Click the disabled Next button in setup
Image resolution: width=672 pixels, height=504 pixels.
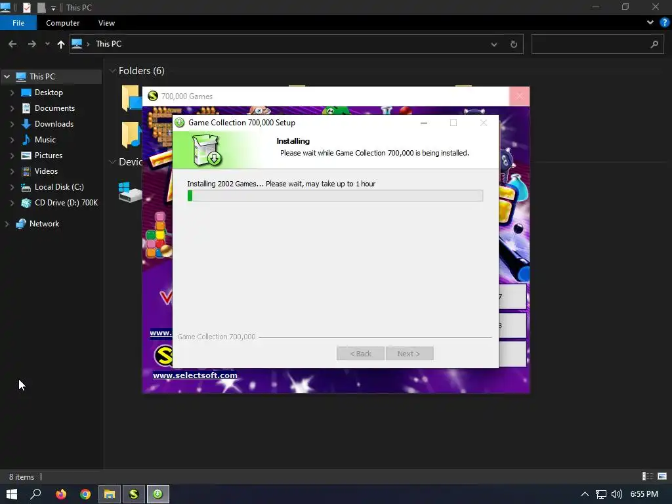pos(409,354)
